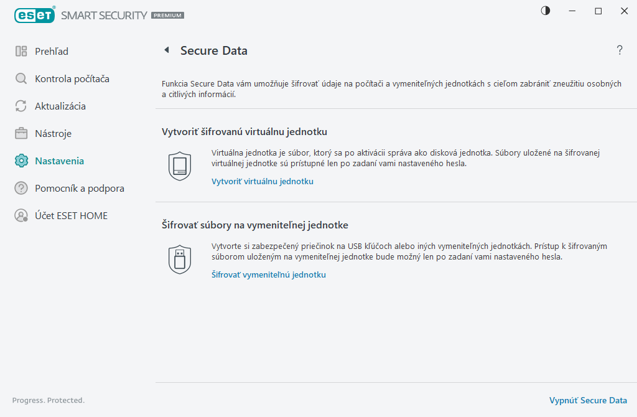Viewport: 637px width, 417px height.
Task: Click the back arrow beside Secure Data
Action: [166, 50]
